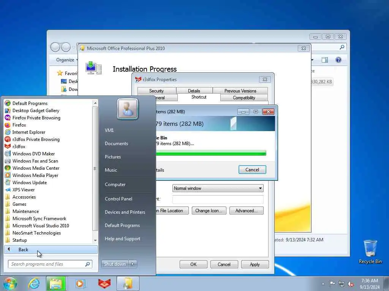Viewport: 389px width, 291px height.
Task: Select the Shortcut tab
Action: click(199, 97)
